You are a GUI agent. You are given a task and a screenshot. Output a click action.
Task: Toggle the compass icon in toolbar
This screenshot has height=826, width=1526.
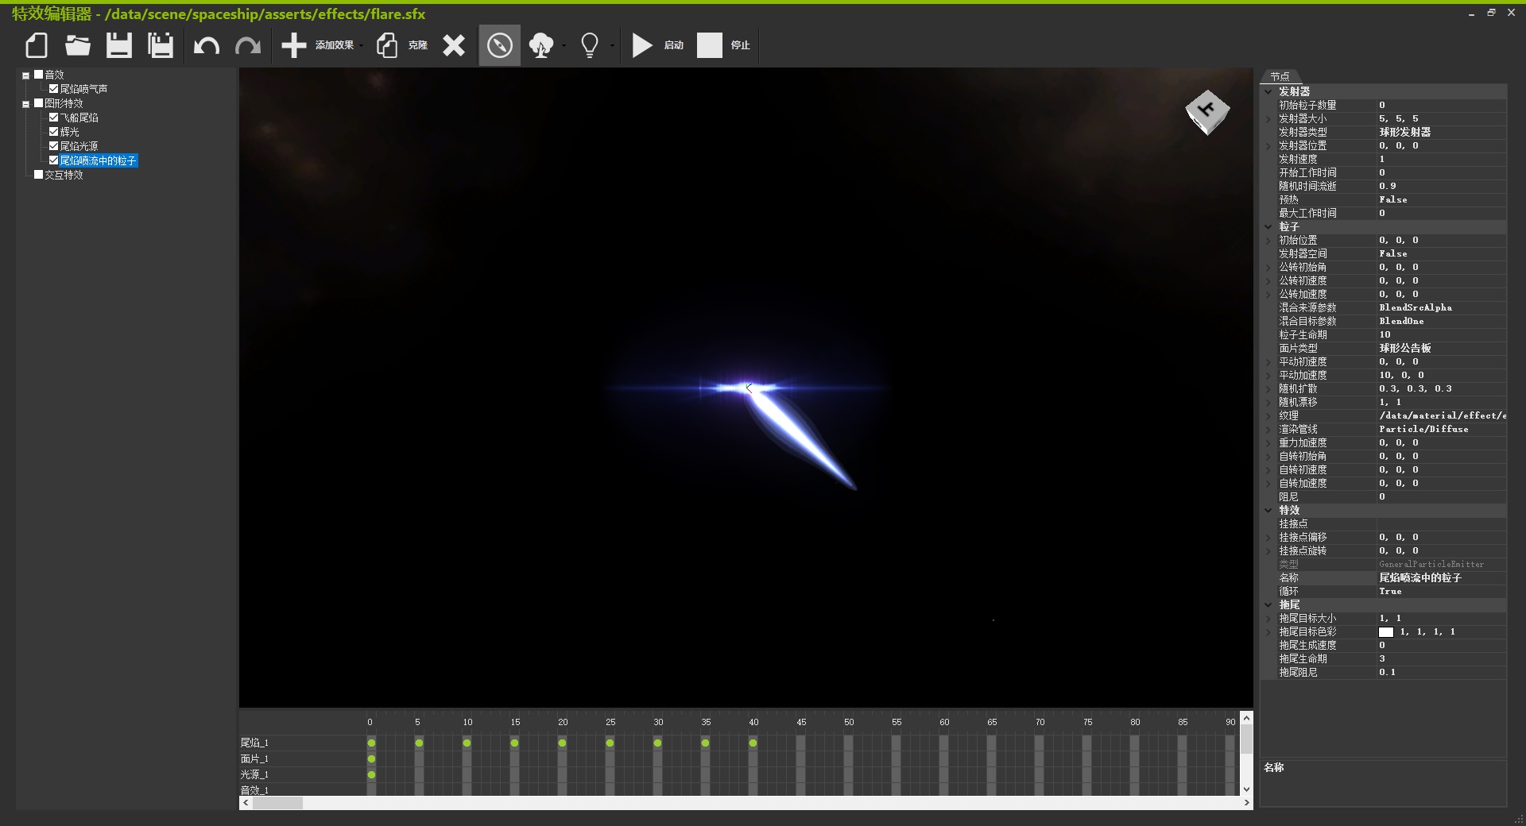pyautogui.click(x=499, y=45)
